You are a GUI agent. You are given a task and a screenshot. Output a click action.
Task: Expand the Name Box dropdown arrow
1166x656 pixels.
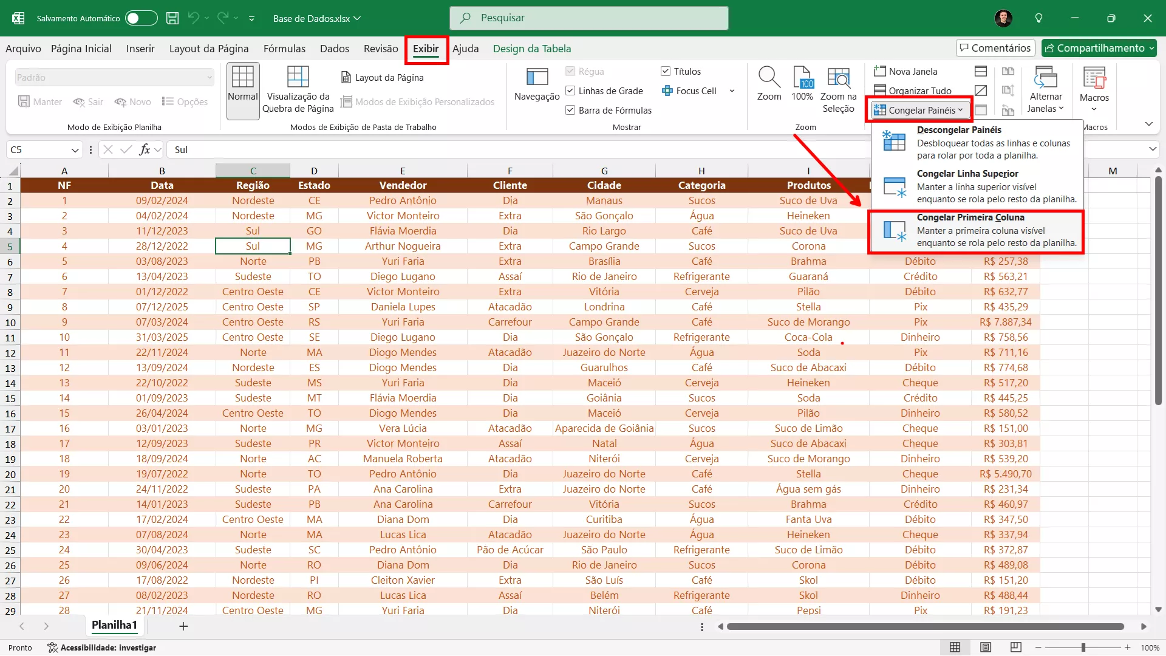pos(75,150)
